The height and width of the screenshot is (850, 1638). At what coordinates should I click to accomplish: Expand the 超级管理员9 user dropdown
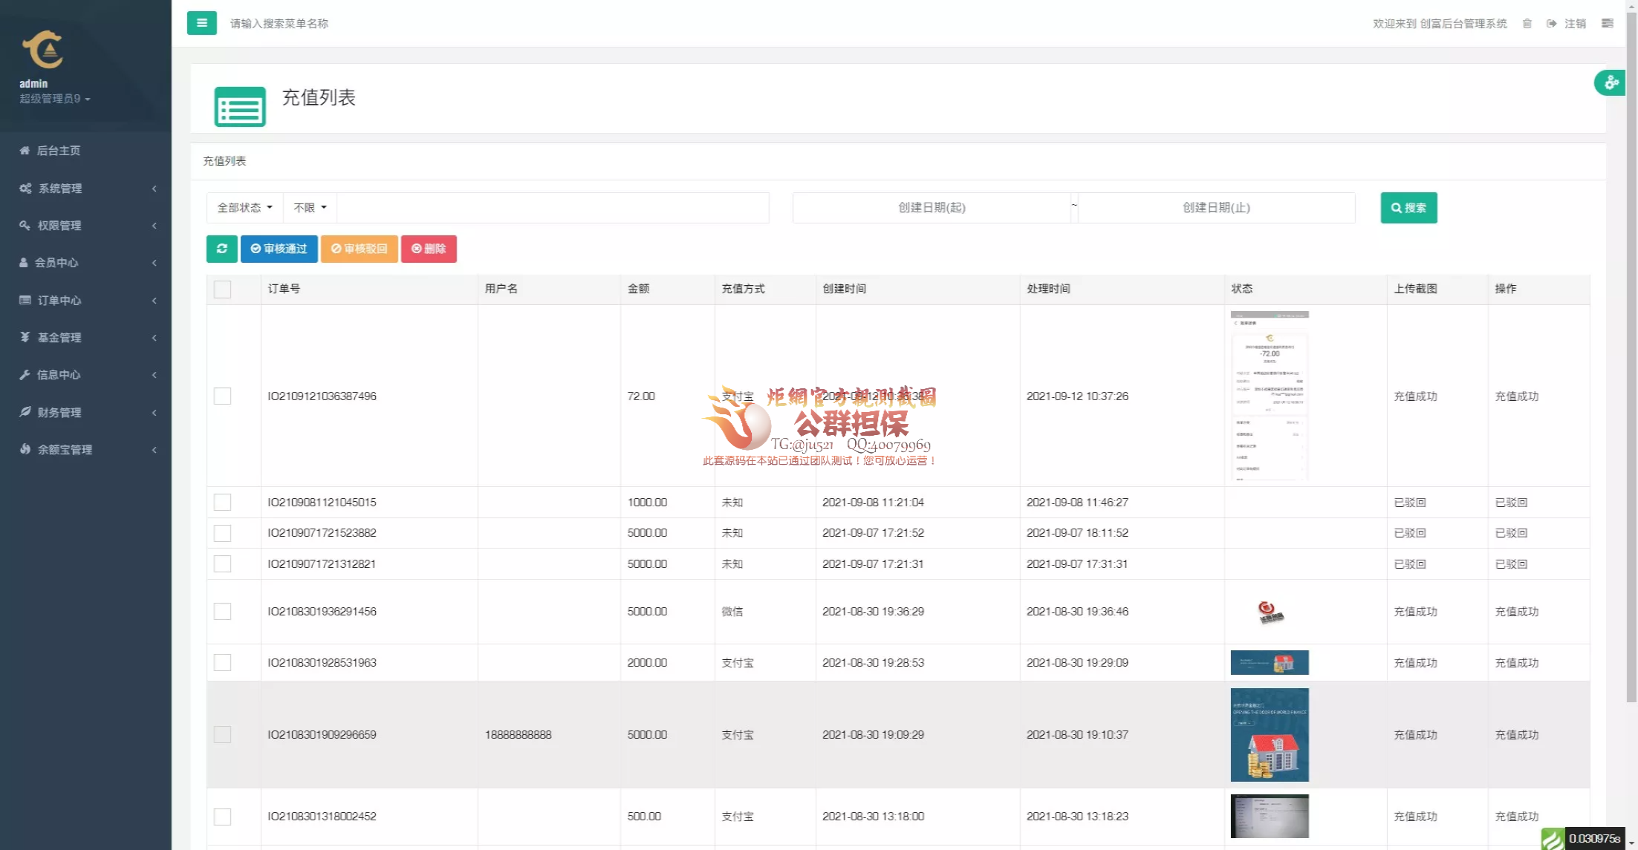pos(54,99)
